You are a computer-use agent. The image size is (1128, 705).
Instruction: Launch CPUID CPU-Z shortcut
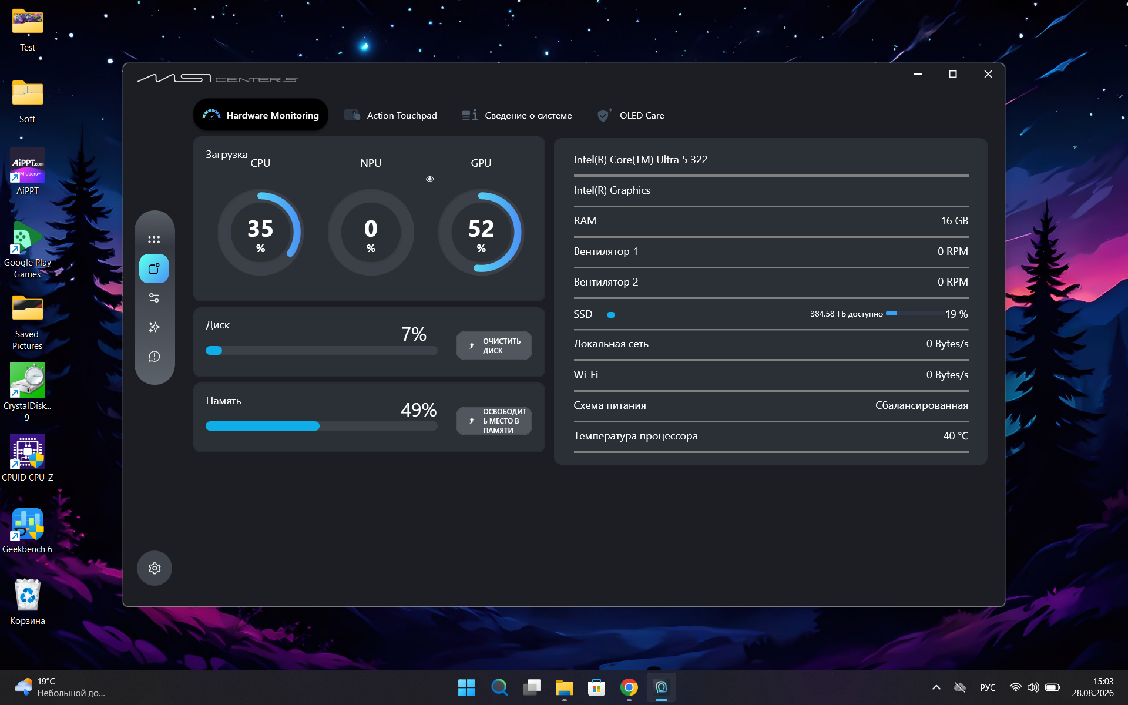[x=28, y=459]
